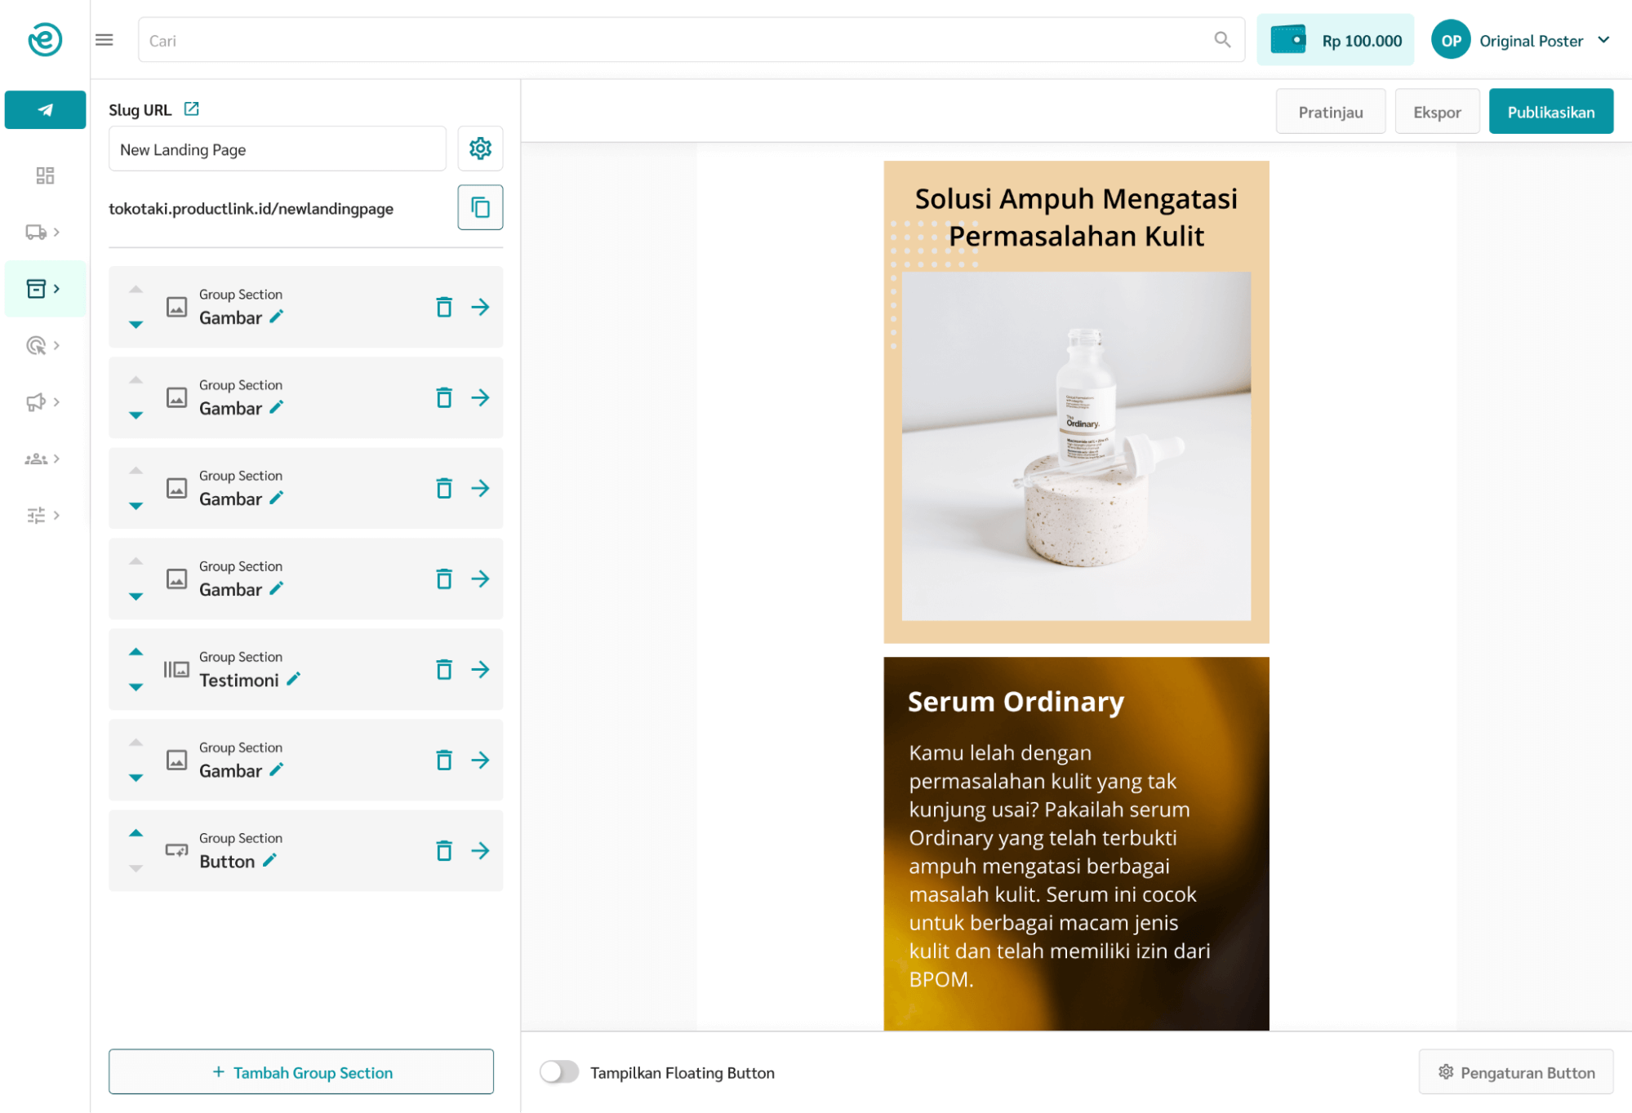Click the New Landing Page name field
1632x1113 pixels.
coord(278,149)
